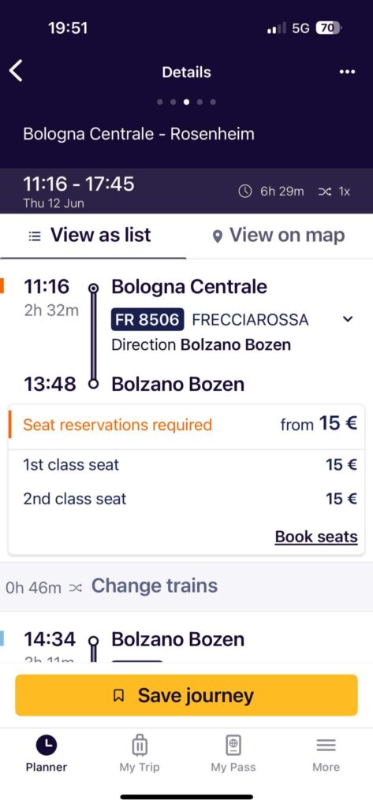Select the first page indicator dot

pyautogui.click(x=160, y=102)
